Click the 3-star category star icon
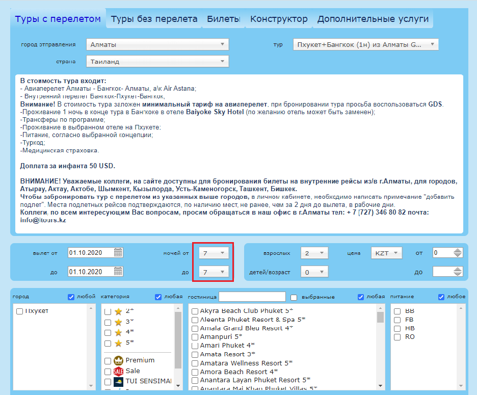Image resolution: width=477 pixels, height=395 pixels. pos(118,322)
